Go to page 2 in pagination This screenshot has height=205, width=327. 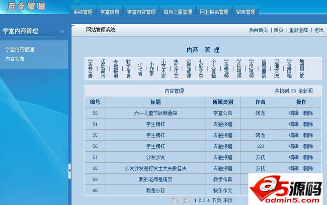[x=200, y=200]
